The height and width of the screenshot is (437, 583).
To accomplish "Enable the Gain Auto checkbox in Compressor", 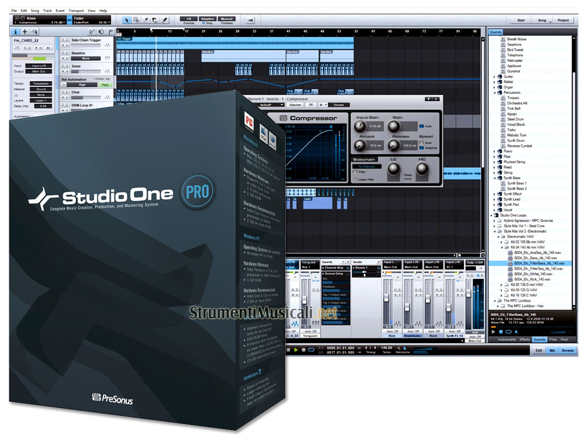I will click(421, 126).
